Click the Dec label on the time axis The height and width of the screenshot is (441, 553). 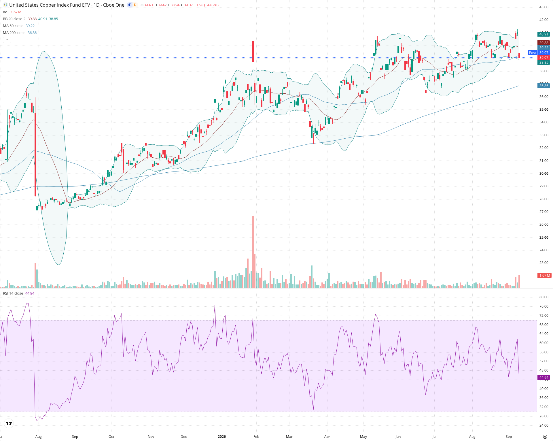184,437
